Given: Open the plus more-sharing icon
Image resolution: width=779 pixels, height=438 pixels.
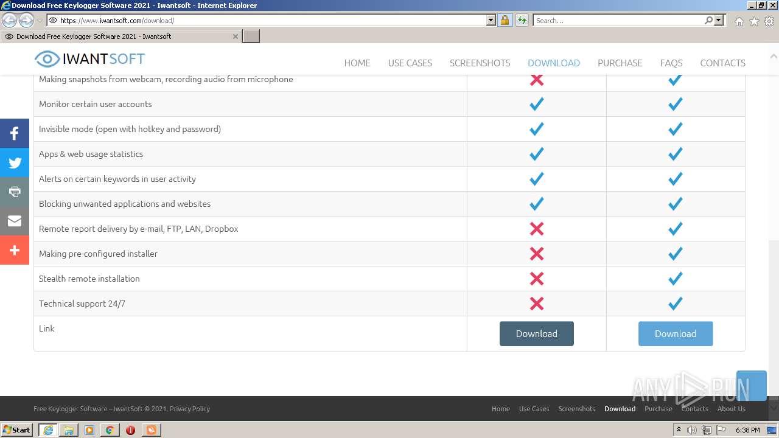Looking at the screenshot, I should [15, 250].
